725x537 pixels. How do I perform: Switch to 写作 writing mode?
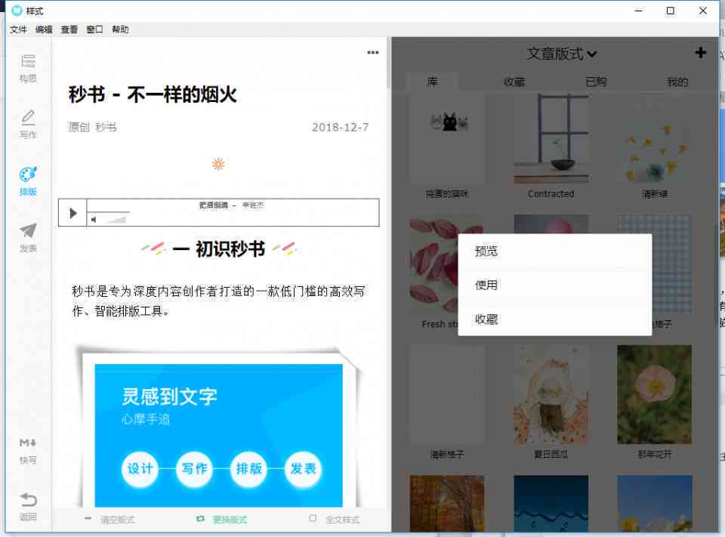pyautogui.click(x=28, y=125)
